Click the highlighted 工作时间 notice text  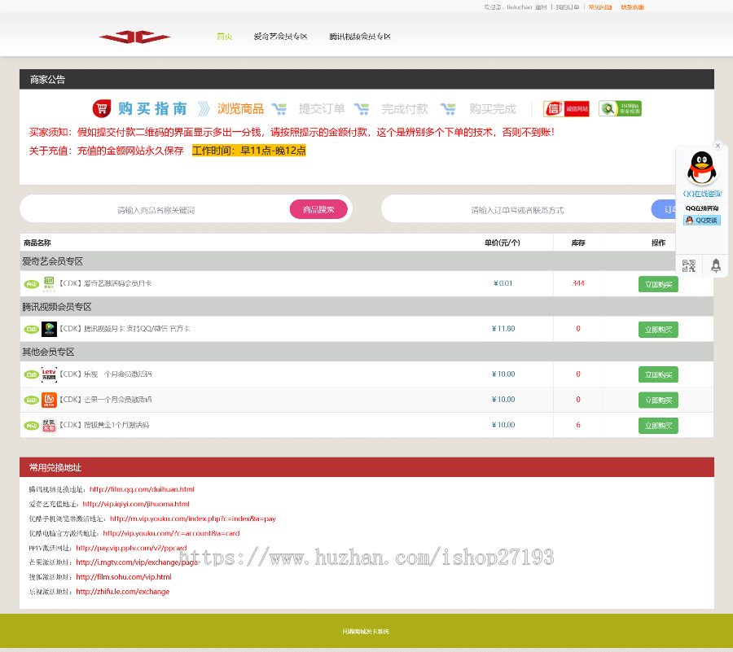click(x=249, y=151)
